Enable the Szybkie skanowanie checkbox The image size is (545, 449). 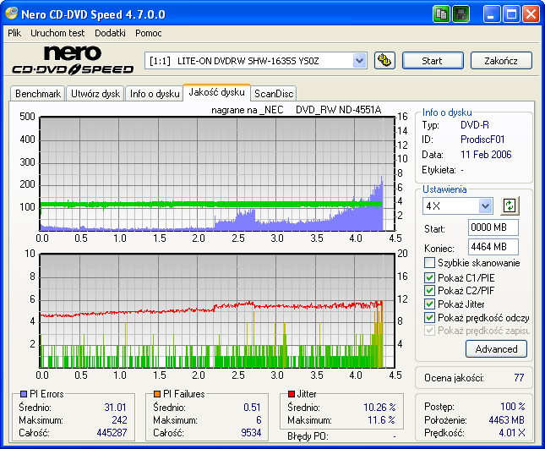(429, 263)
